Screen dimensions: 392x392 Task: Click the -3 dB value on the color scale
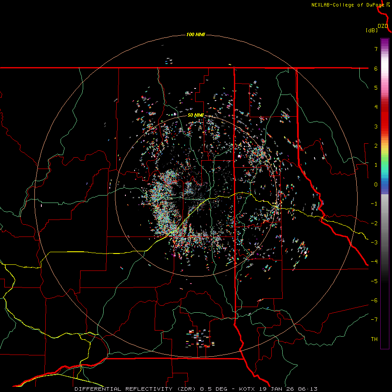[x=374, y=243]
